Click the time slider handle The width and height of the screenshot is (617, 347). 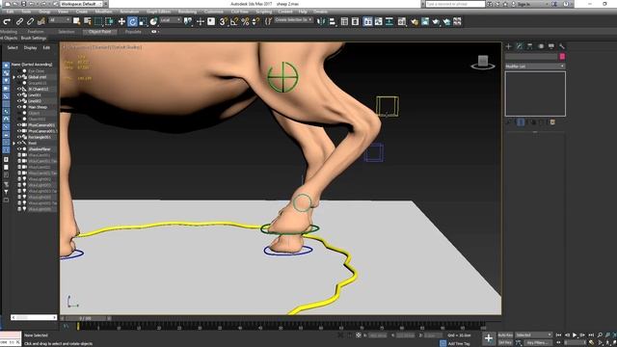(x=86, y=318)
